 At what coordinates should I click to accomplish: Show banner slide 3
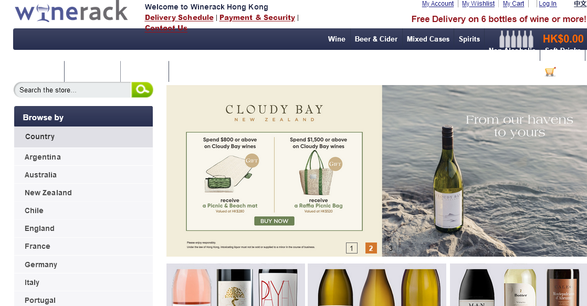(390, 248)
